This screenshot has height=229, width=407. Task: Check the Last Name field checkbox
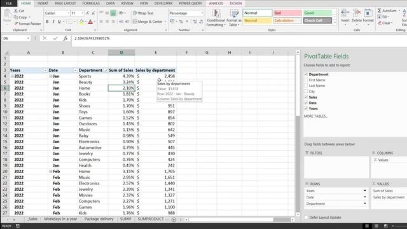tap(306, 86)
